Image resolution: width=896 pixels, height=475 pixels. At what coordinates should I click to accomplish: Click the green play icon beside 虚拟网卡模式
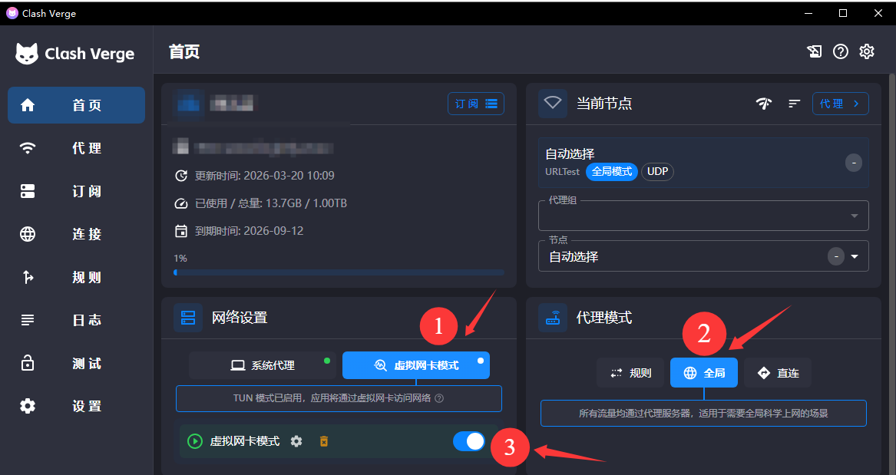pyautogui.click(x=195, y=441)
